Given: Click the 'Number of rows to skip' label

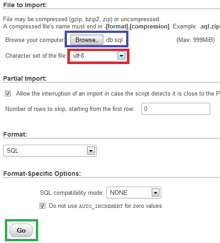Looking at the screenshot, I should (x=70, y=109).
